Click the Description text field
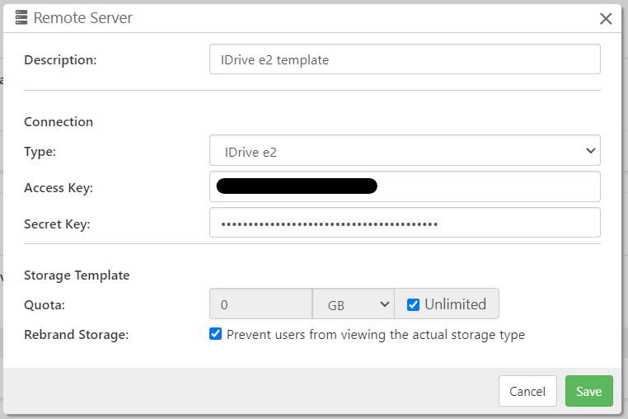The image size is (628, 419). (405, 59)
